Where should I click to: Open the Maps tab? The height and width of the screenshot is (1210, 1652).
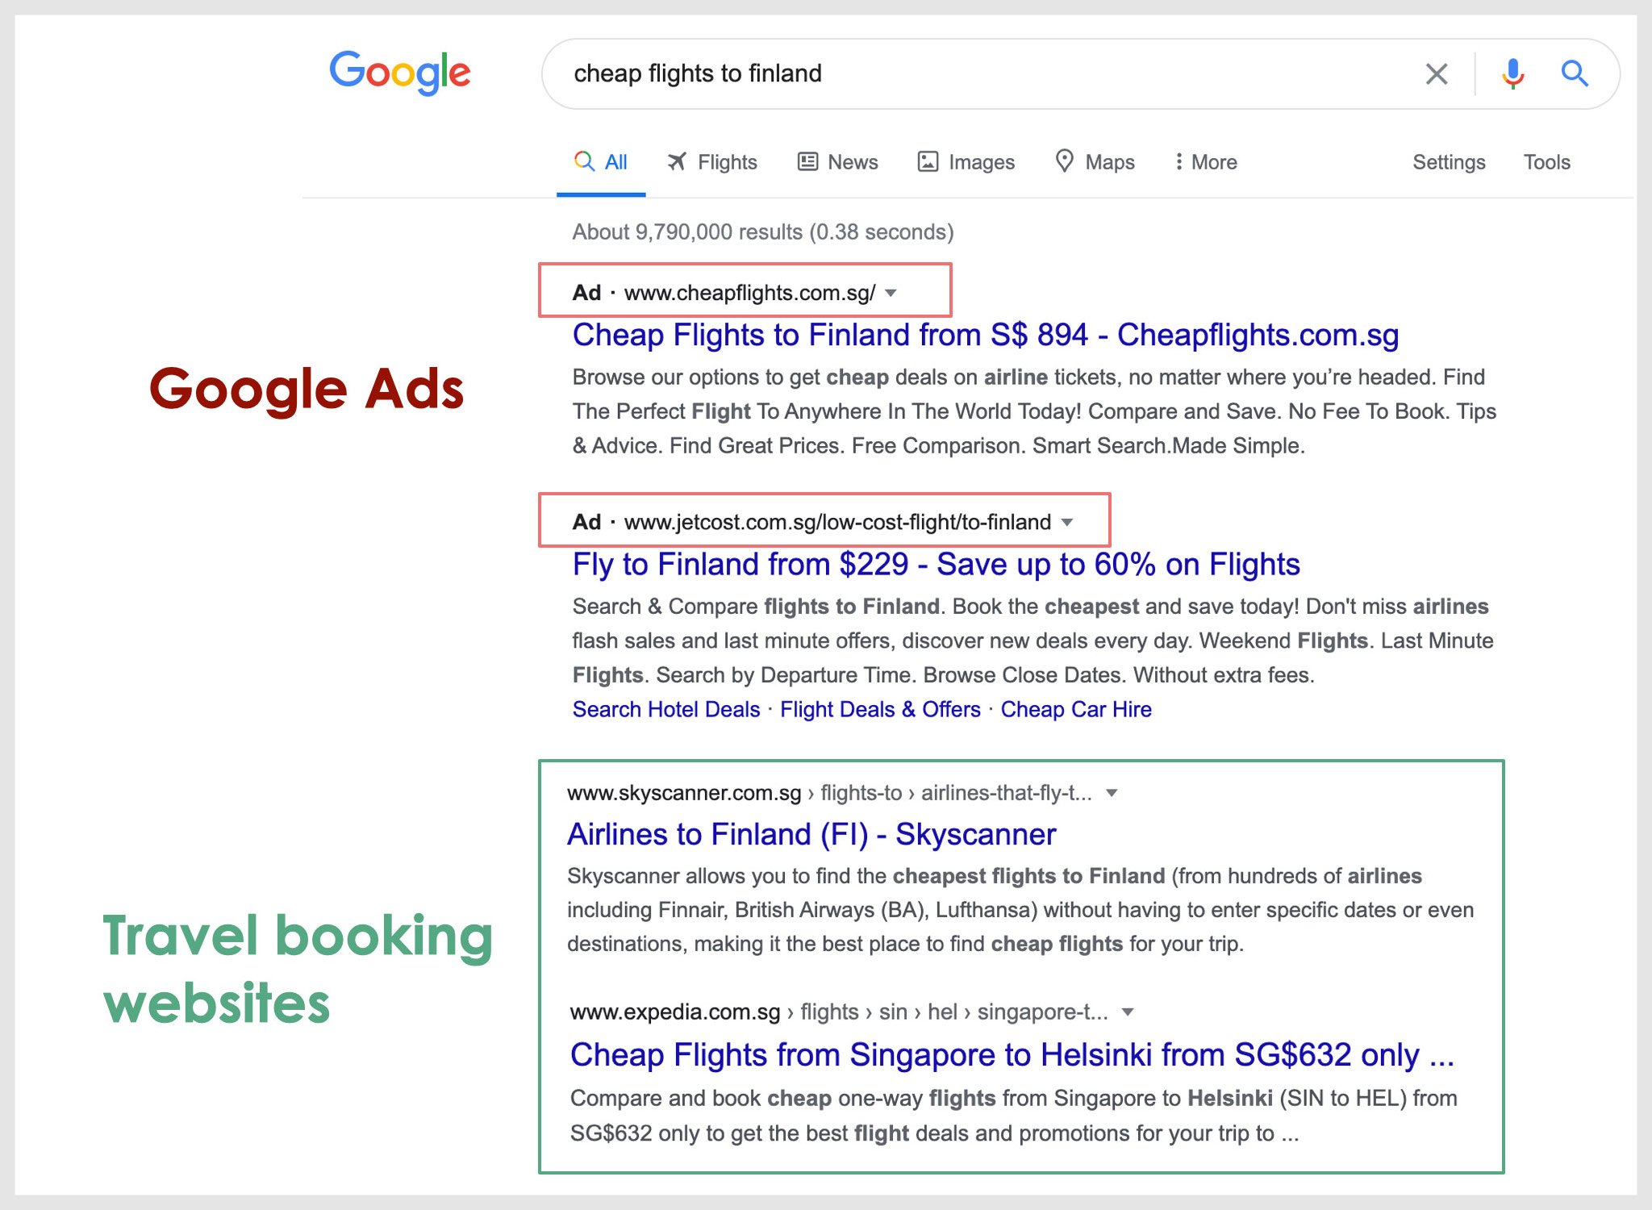click(1095, 162)
